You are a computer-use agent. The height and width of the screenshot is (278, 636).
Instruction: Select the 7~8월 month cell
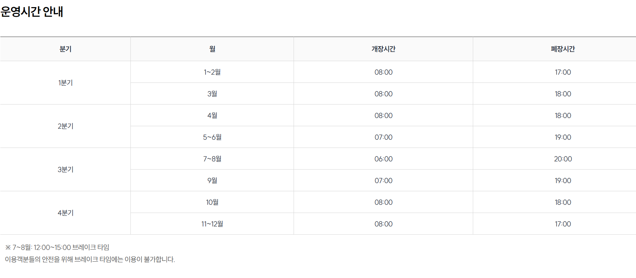click(212, 159)
